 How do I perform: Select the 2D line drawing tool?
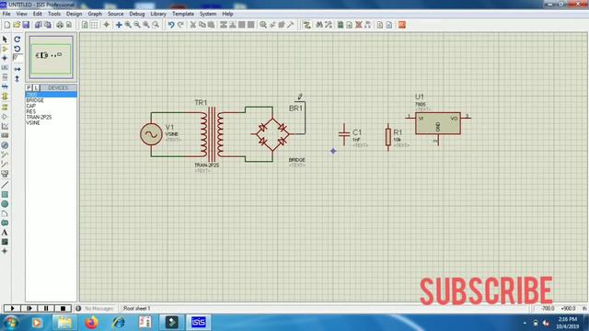(5, 185)
